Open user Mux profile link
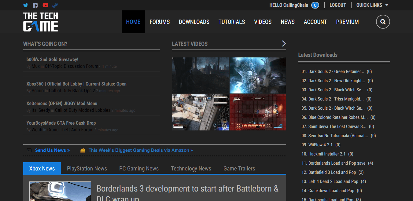This screenshot has width=413, height=201. coord(35,66)
